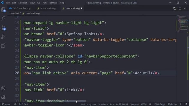The width and height of the screenshot is (189, 106).
Task: Open errors and warnings problems indicator
Action: point(23,104)
